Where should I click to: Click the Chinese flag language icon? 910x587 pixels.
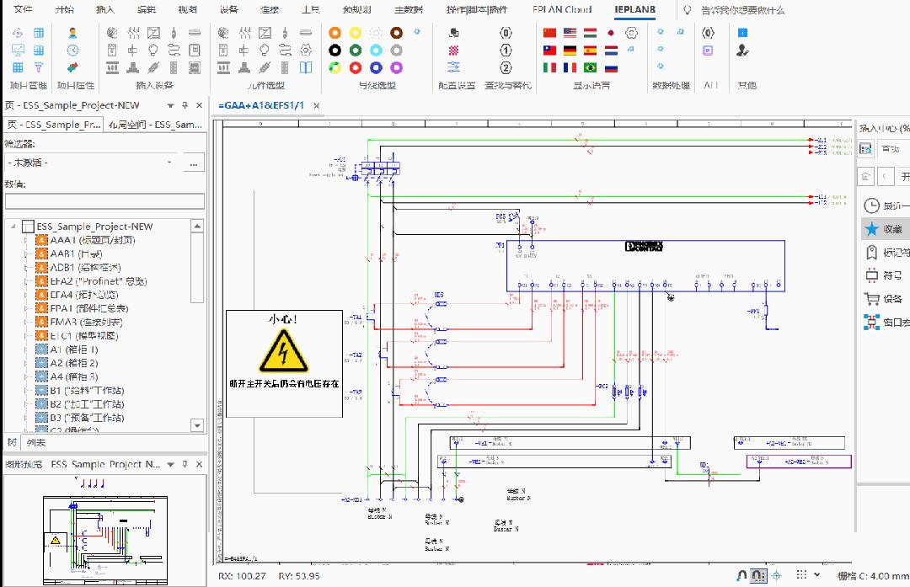pos(550,33)
